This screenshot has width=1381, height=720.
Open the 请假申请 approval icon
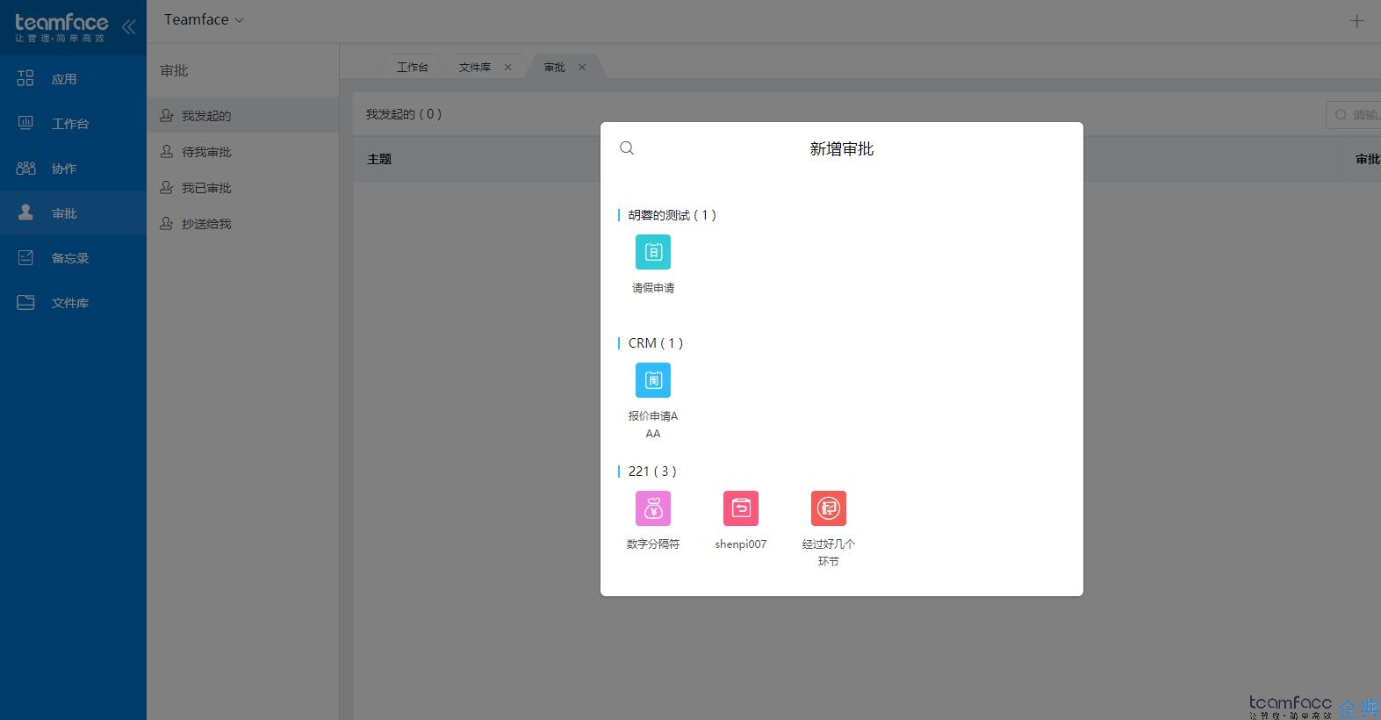pyautogui.click(x=652, y=253)
